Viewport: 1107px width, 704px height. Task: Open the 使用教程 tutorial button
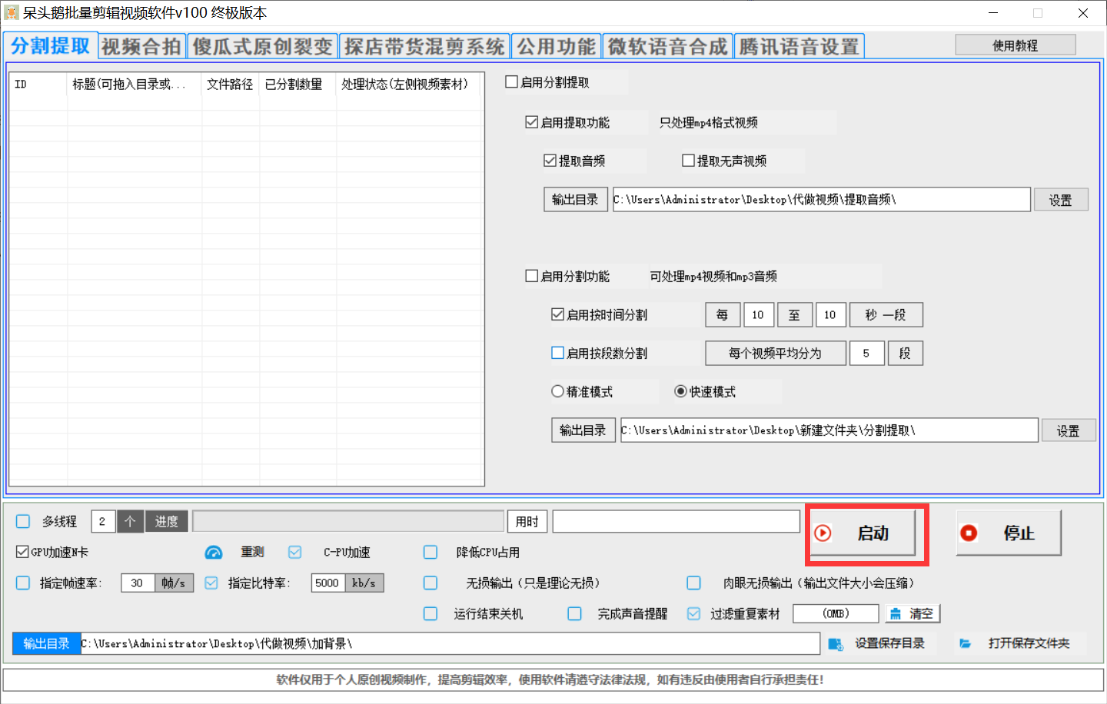(1015, 45)
